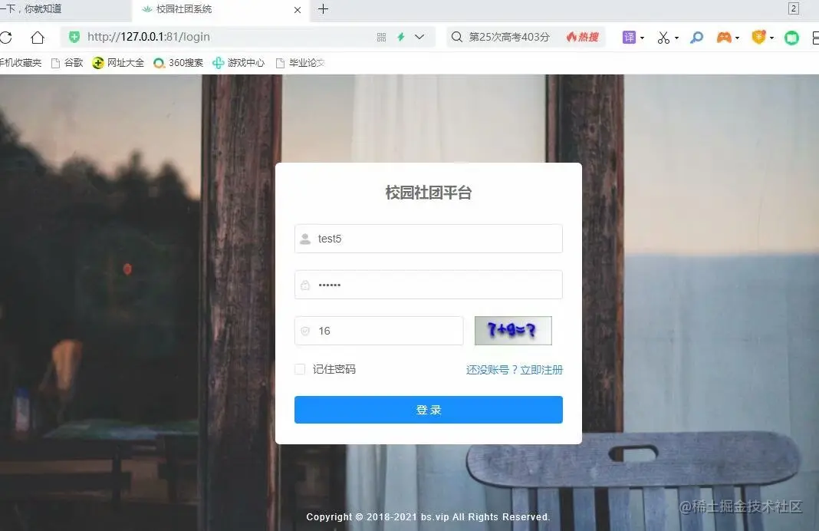The height and width of the screenshot is (531, 819).
Task: Expand orange shield dropdown arrow
Action: (x=772, y=38)
